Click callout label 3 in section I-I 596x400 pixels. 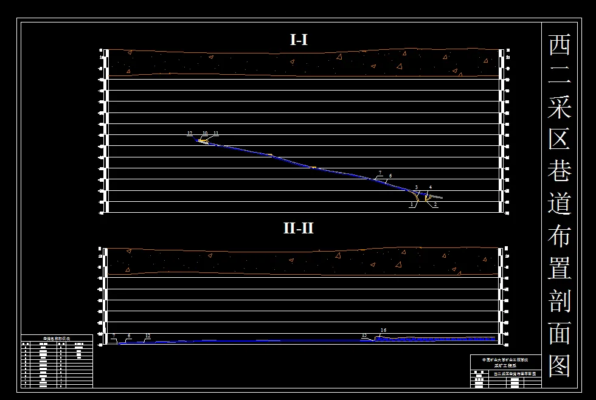click(416, 187)
